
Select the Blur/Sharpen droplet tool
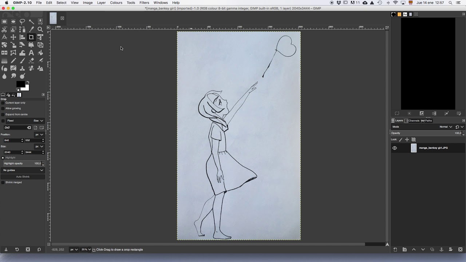pyautogui.click(x=4, y=76)
